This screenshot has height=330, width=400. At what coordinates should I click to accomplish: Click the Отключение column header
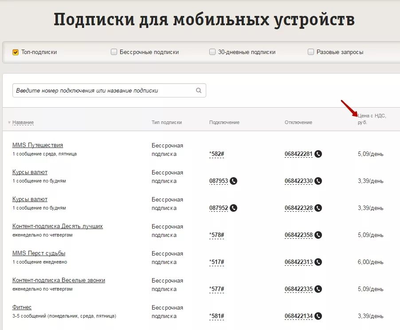298,122
